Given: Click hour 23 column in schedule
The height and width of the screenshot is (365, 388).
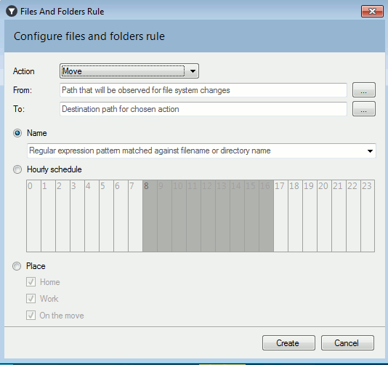Looking at the screenshot, I should [x=368, y=216].
